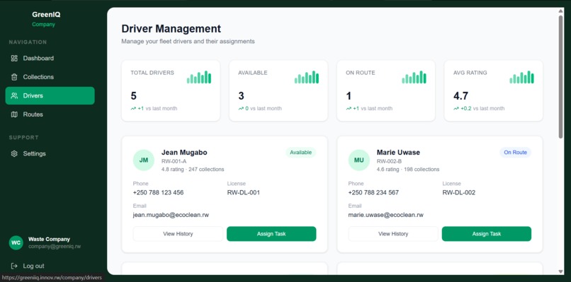This screenshot has width=571, height=282.
Task: Select the Drivers navigation item
Action: (x=50, y=95)
